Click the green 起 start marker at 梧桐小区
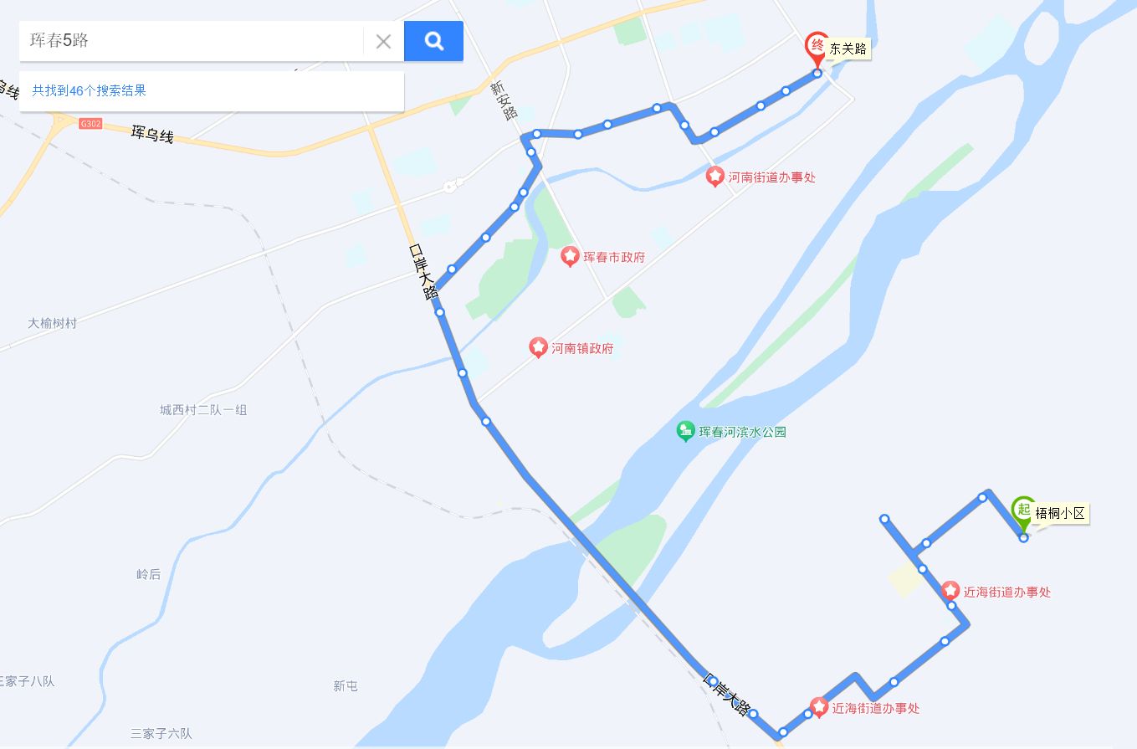 point(1022,512)
